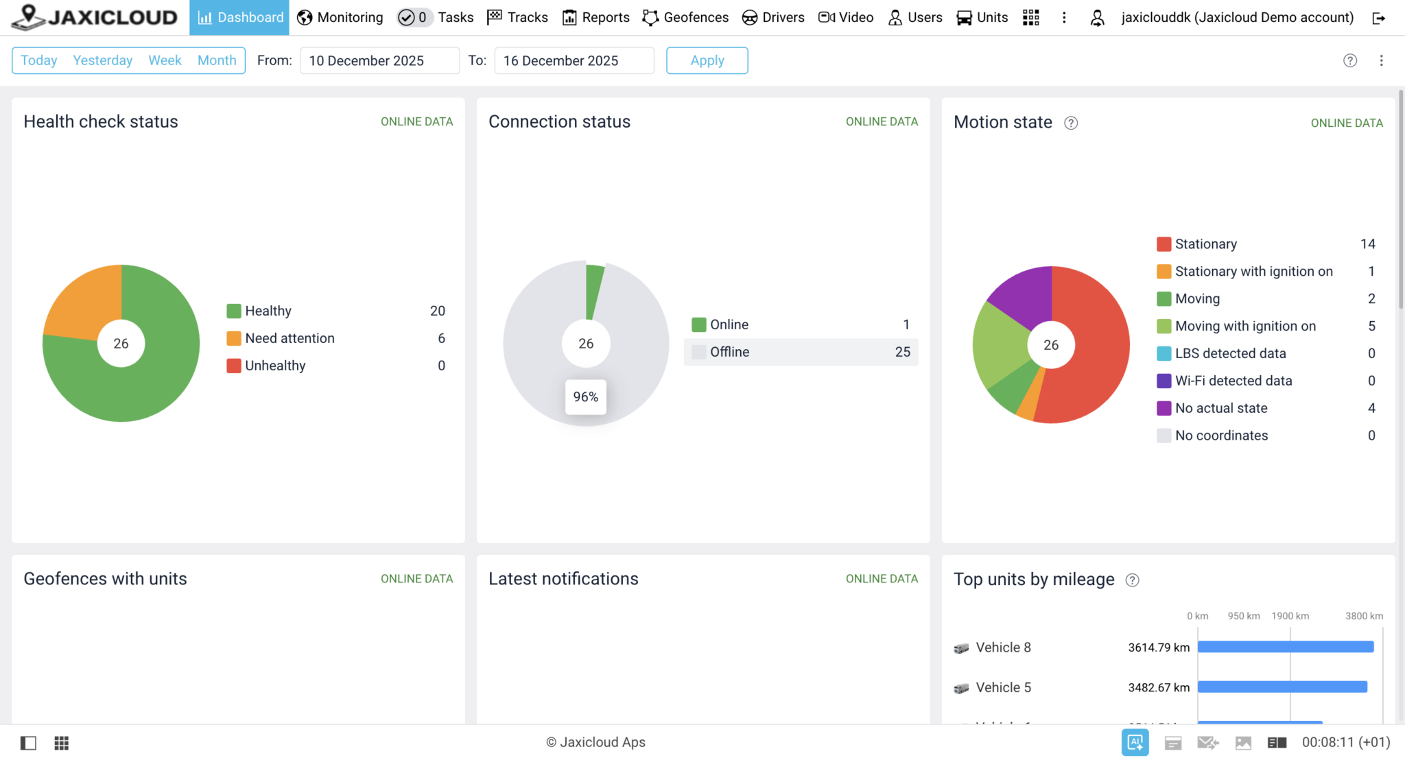
Task: Open the Drivers section
Action: coord(773,17)
